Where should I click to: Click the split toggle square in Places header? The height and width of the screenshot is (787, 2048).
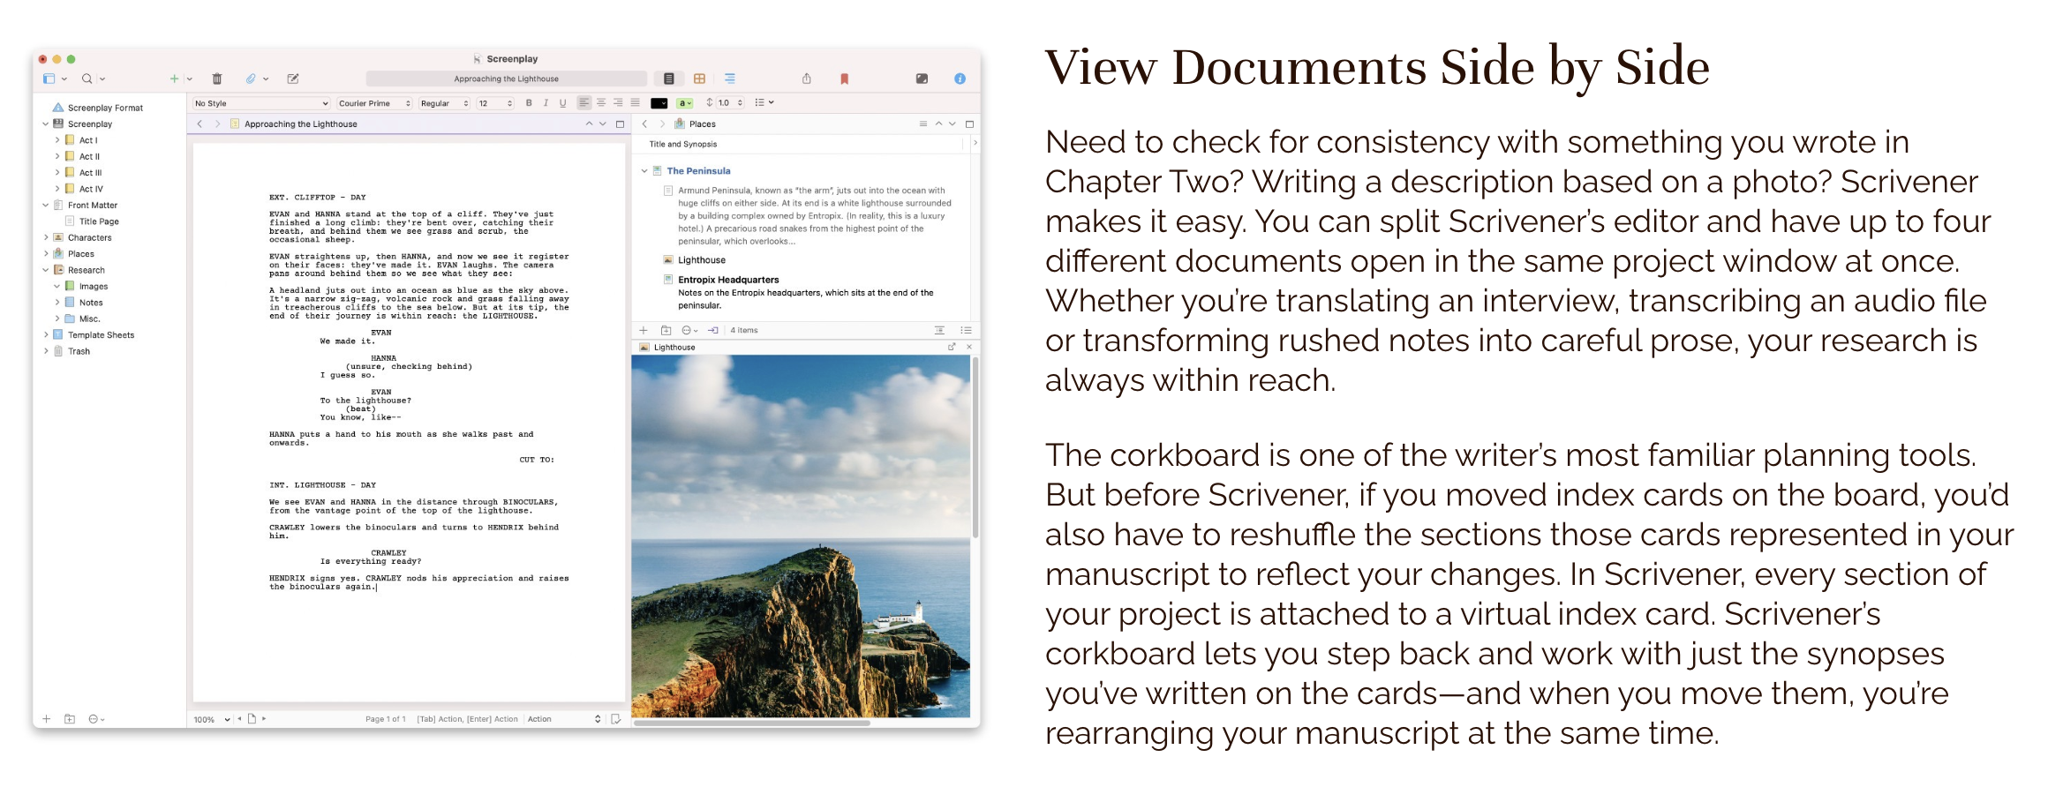969,124
